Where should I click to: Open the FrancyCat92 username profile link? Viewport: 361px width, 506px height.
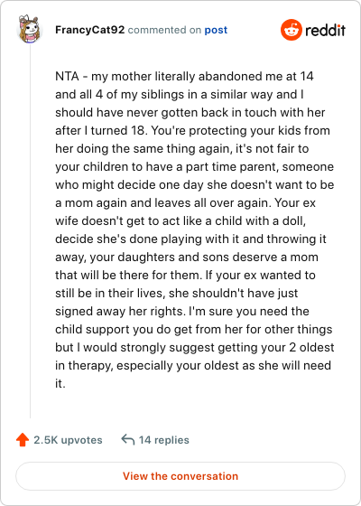click(90, 30)
